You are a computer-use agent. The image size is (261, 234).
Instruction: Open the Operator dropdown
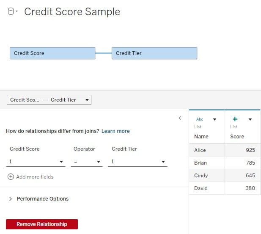click(x=87, y=162)
